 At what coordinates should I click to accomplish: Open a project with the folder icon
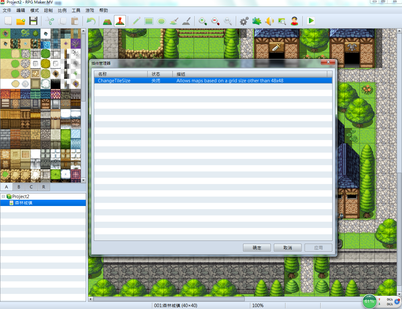point(21,21)
